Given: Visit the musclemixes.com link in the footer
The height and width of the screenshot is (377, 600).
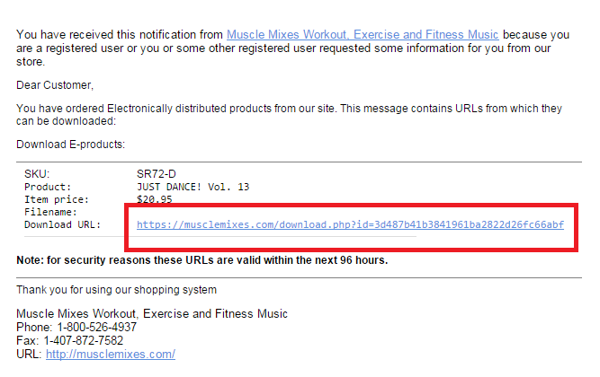Looking at the screenshot, I should click(x=111, y=355).
